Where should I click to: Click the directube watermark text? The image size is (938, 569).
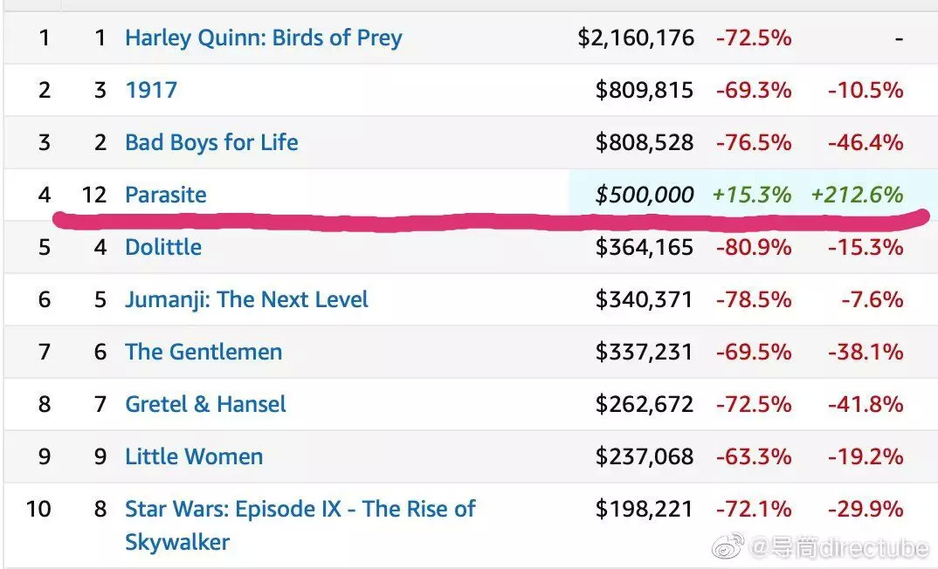click(x=838, y=548)
